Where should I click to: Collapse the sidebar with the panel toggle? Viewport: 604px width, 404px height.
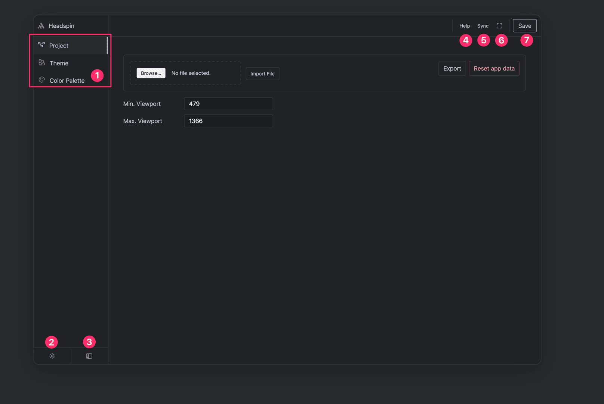[89, 356]
